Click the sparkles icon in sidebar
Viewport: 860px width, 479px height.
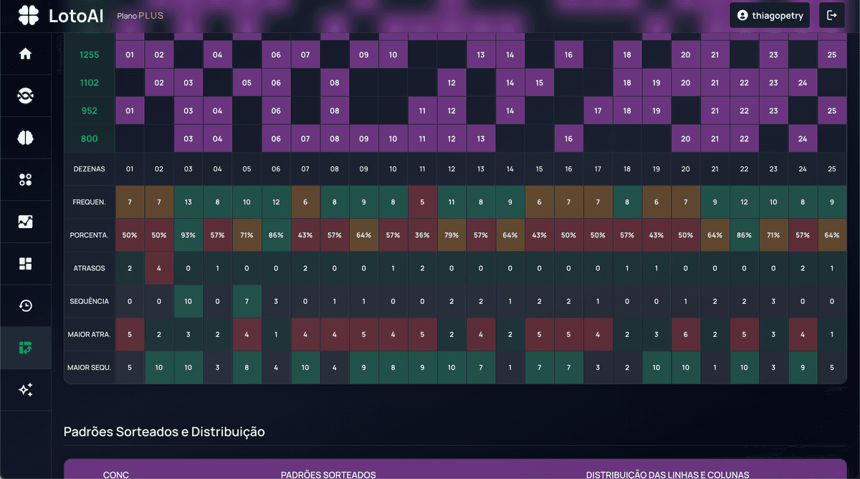click(x=26, y=390)
